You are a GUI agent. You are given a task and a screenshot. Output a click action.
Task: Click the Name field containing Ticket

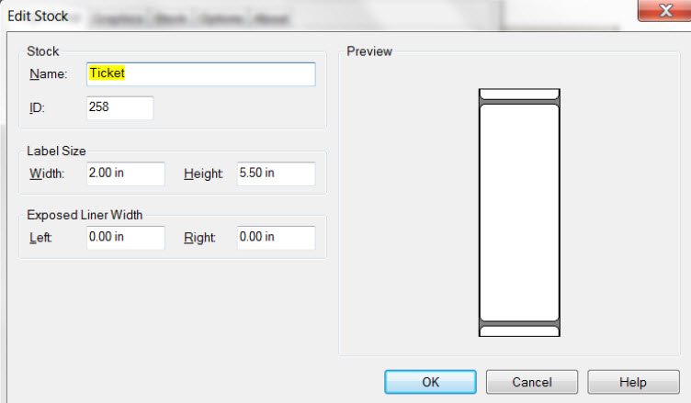201,74
